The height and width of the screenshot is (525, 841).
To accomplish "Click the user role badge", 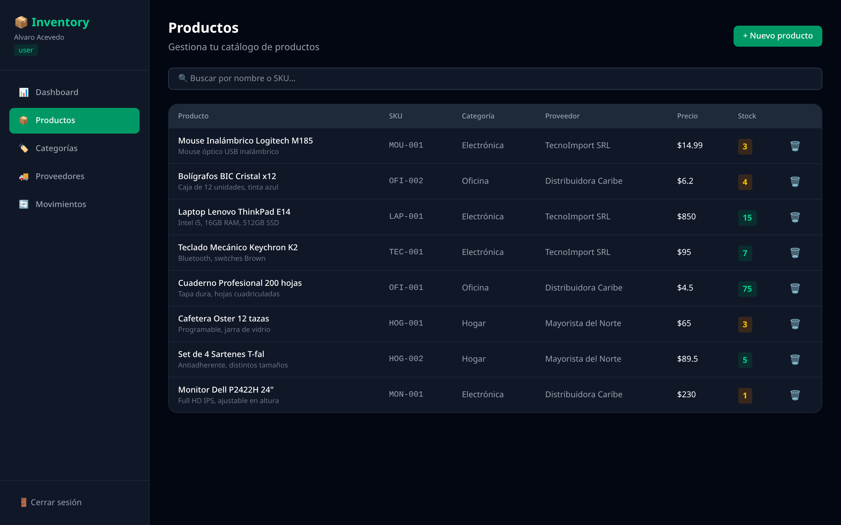I will 26,50.
